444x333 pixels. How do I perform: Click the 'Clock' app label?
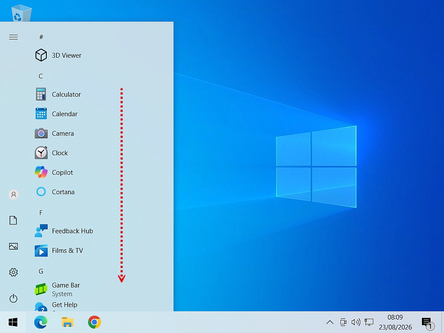[60, 153]
